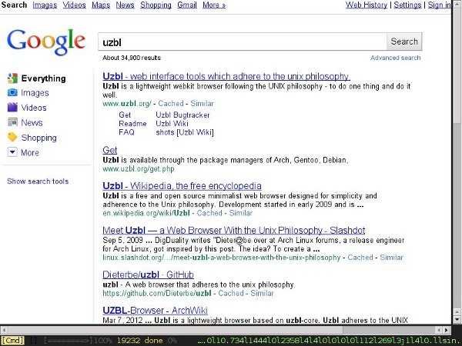Select the Videos text filter in sidebar
The width and height of the screenshot is (462, 346).
[34, 108]
